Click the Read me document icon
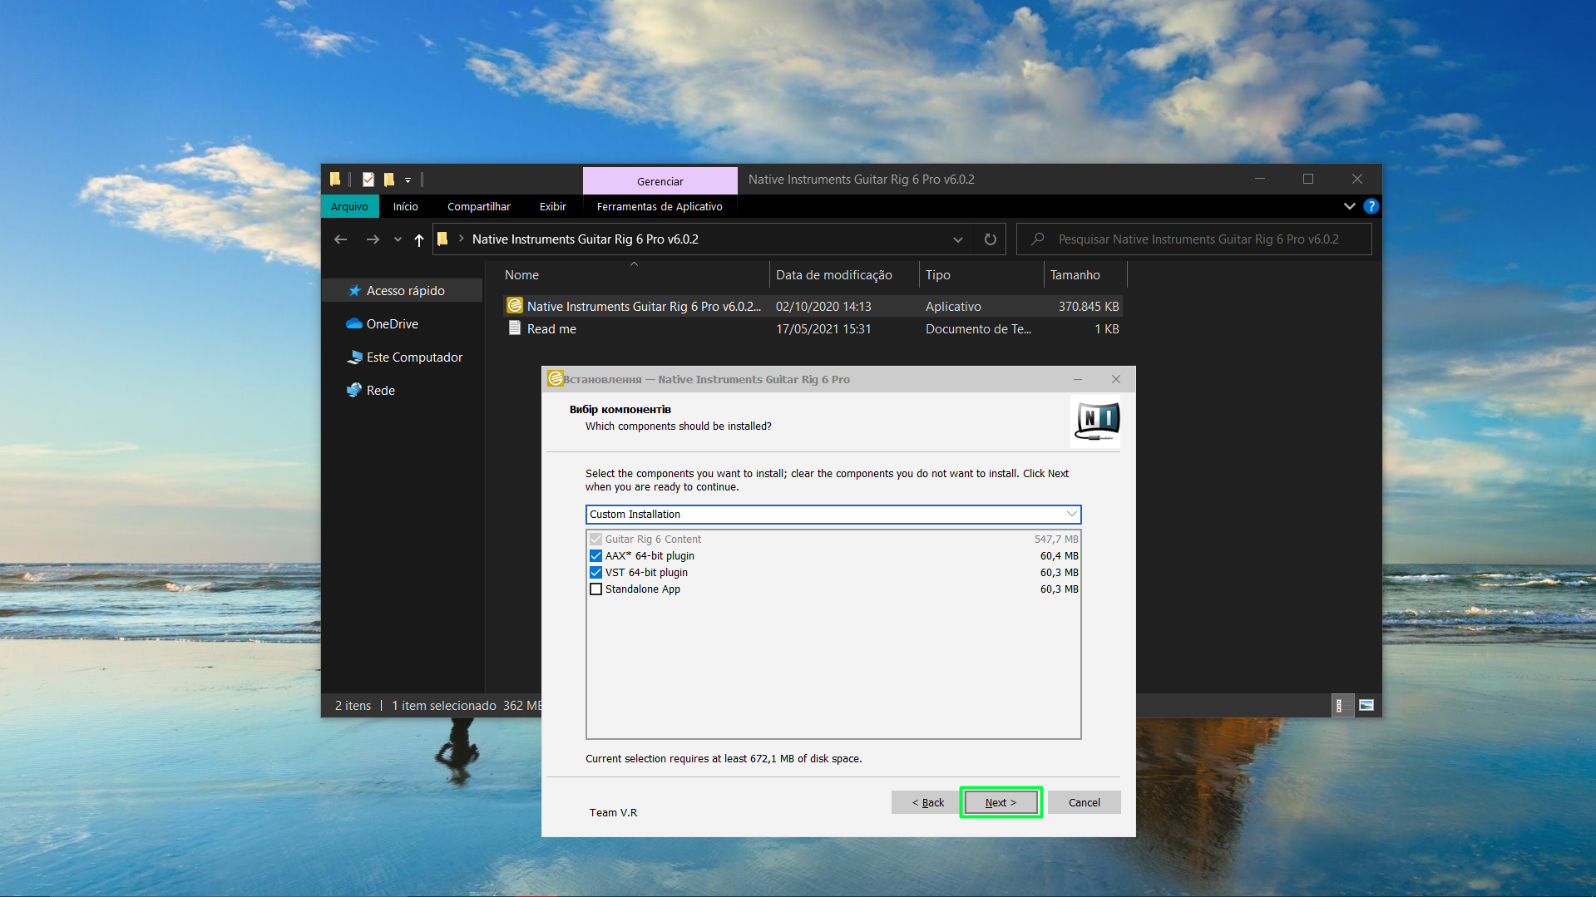This screenshot has width=1596, height=897. (515, 328)
